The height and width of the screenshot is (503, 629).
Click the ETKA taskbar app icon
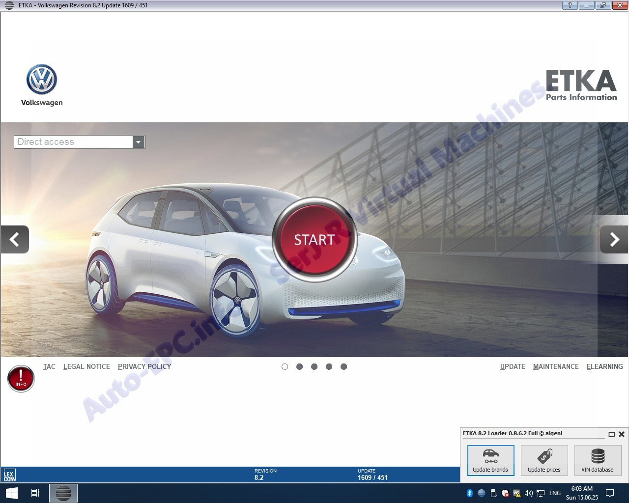coord(63,493)
